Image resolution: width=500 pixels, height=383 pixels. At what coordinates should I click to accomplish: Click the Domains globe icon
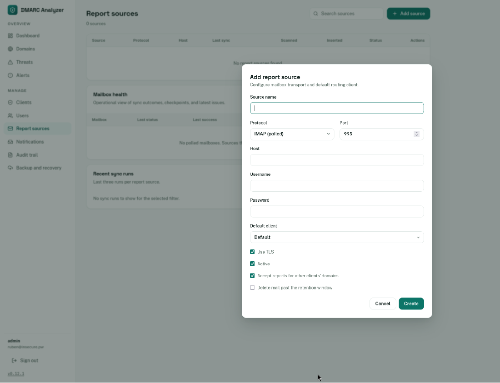pos(10,49)
